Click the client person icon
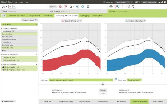Viewport: 167px width, 104px height. click(3, 7)
